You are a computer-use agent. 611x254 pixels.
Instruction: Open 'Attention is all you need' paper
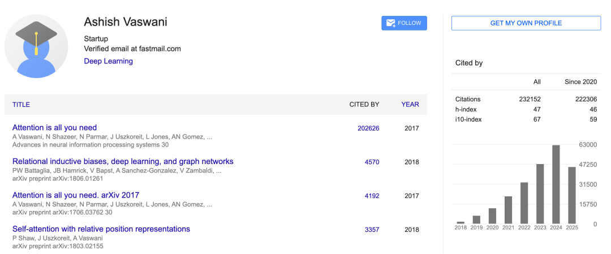tap(54, 128)
